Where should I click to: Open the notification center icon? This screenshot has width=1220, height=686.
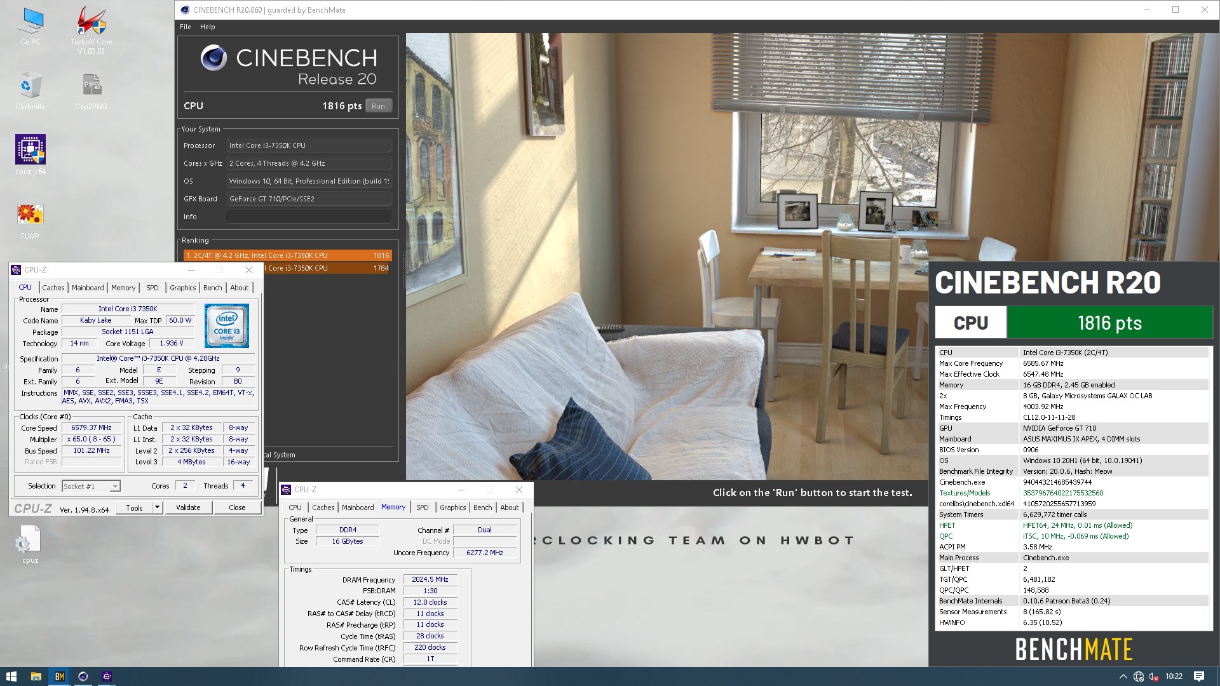coord(1199,676)
